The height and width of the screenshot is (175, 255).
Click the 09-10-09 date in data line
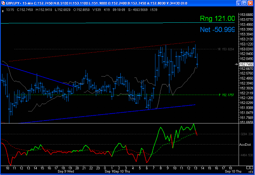tap(119, 10)
